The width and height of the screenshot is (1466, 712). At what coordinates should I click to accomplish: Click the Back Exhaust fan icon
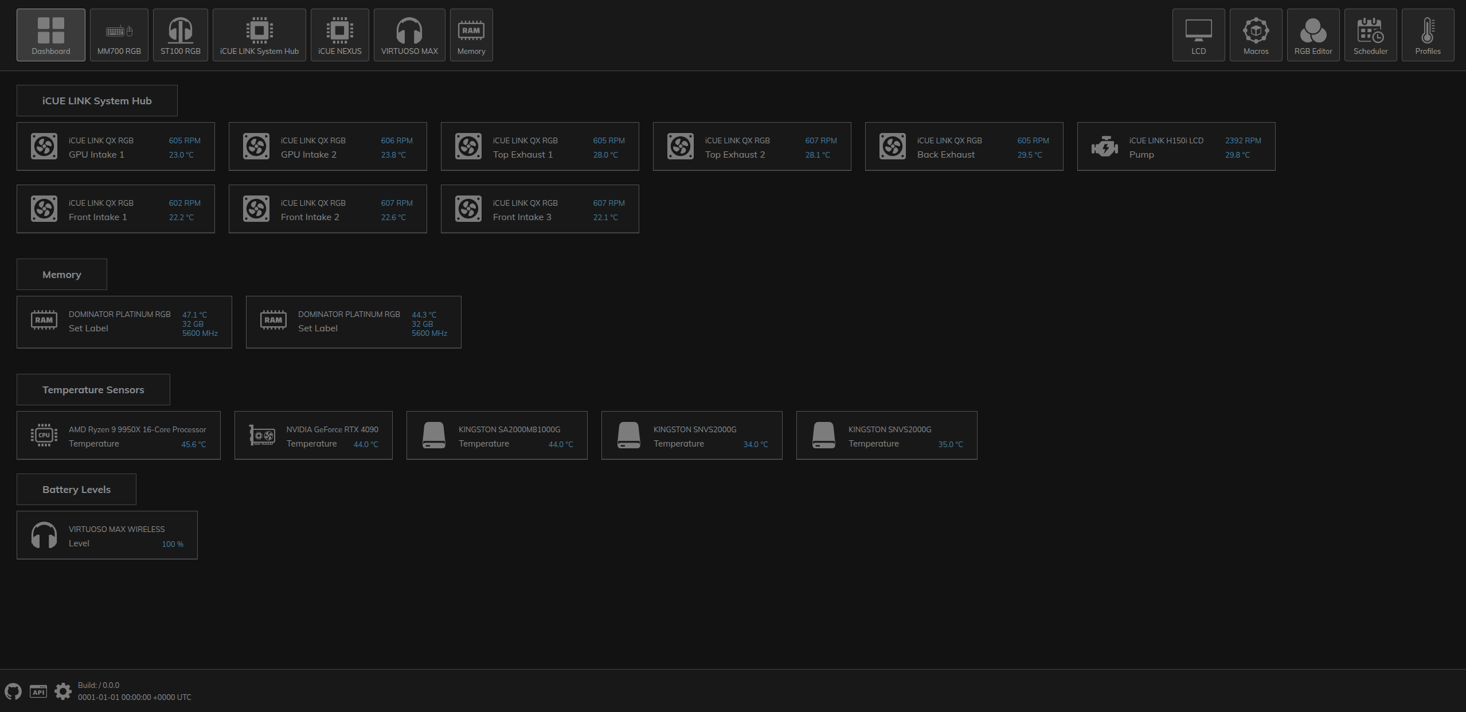pyautogui.click(x=893, y=146)
